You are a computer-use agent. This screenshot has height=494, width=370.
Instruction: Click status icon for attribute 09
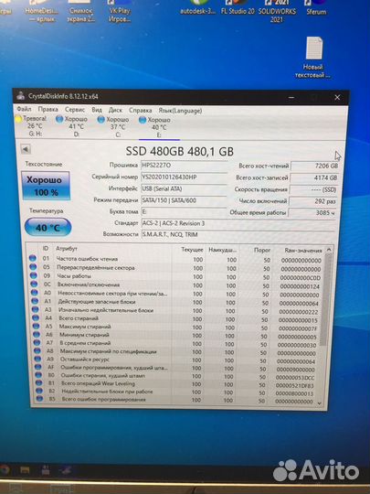[34, 275]
